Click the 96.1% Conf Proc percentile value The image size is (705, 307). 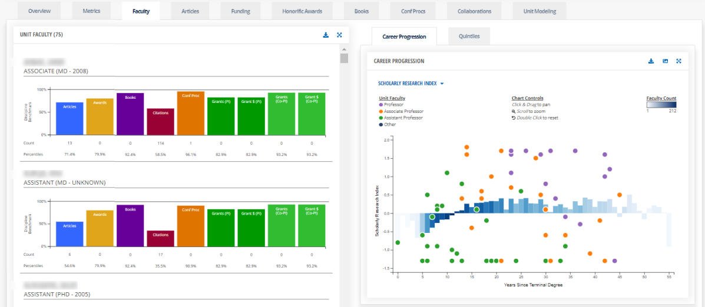point(191,154)
